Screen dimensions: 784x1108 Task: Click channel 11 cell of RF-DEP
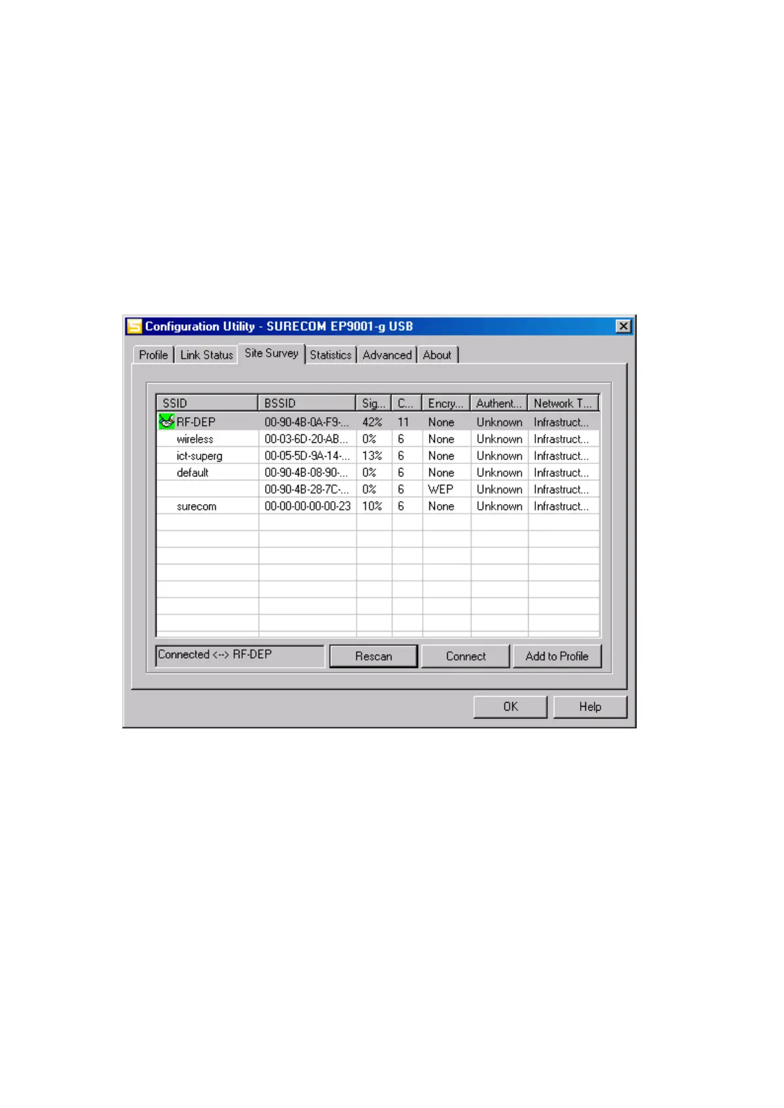[403, 422]
